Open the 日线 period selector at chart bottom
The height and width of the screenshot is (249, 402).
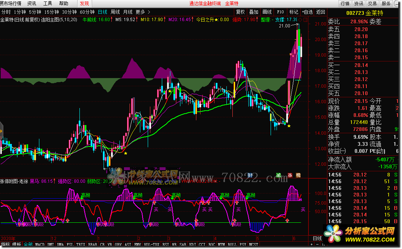[317, 238]
